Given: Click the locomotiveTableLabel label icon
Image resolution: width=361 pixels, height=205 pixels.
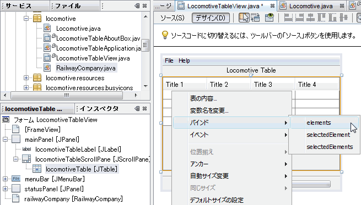Looking at the screenshot, I should click(x=26, y=149).
